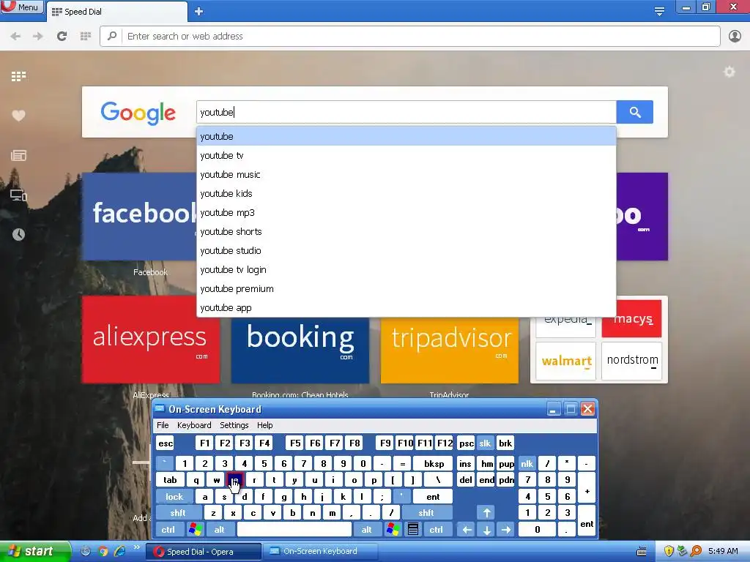Screen dimensions: 750x562
Task: Focus the search or web address bar
Action: point(410,37)
